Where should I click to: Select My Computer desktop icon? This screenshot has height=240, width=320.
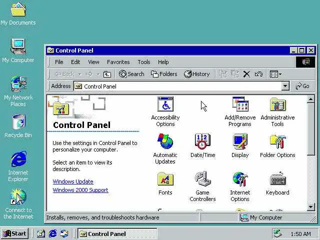[18, 50]
